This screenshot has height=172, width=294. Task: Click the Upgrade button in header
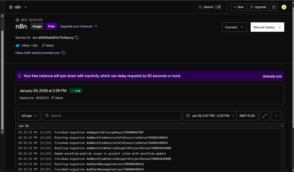tap(258, 7)
